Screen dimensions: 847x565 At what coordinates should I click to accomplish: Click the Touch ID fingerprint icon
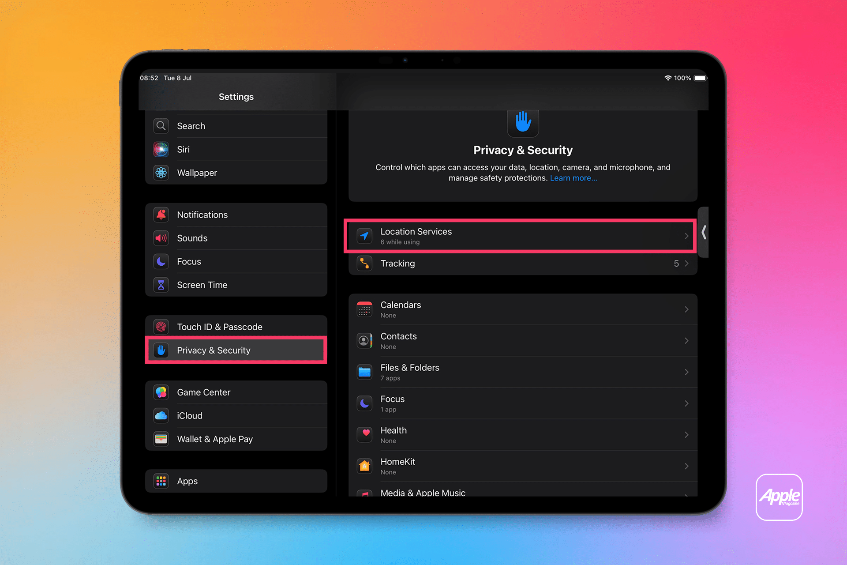pos(161,327)
